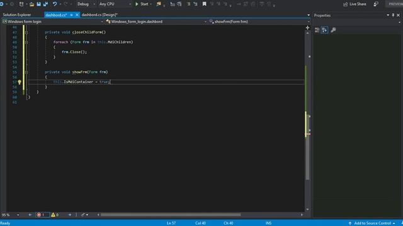Image resolution: width=403 pixels, height=226 pixels.
Task: Open the Find in Files icon
Action: tap(159, 4)
